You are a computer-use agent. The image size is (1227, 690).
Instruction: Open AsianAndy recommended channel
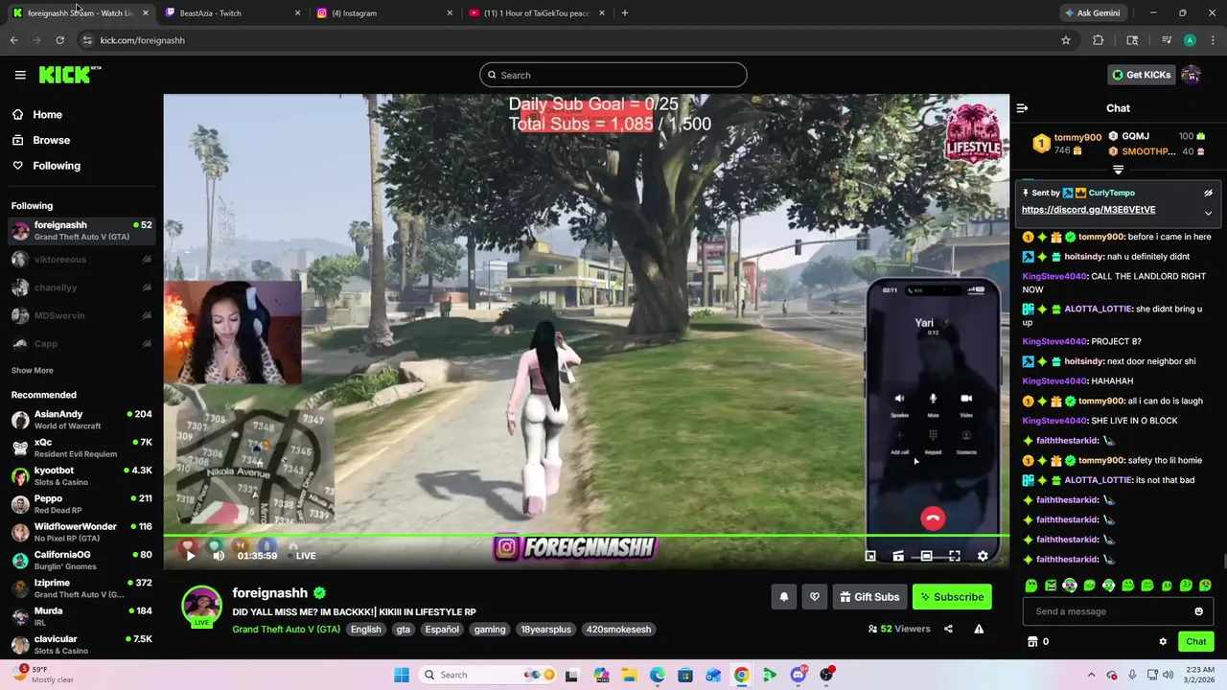tap(81, 420)
